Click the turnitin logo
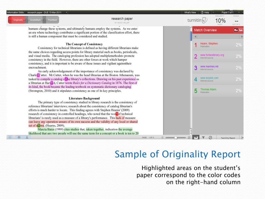265x199 pixels. tap(197, 20)
